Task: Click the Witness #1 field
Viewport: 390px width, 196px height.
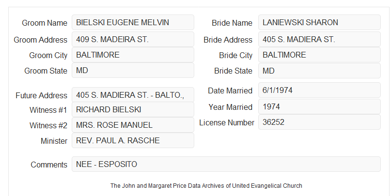Action: (x=133, y=109)
